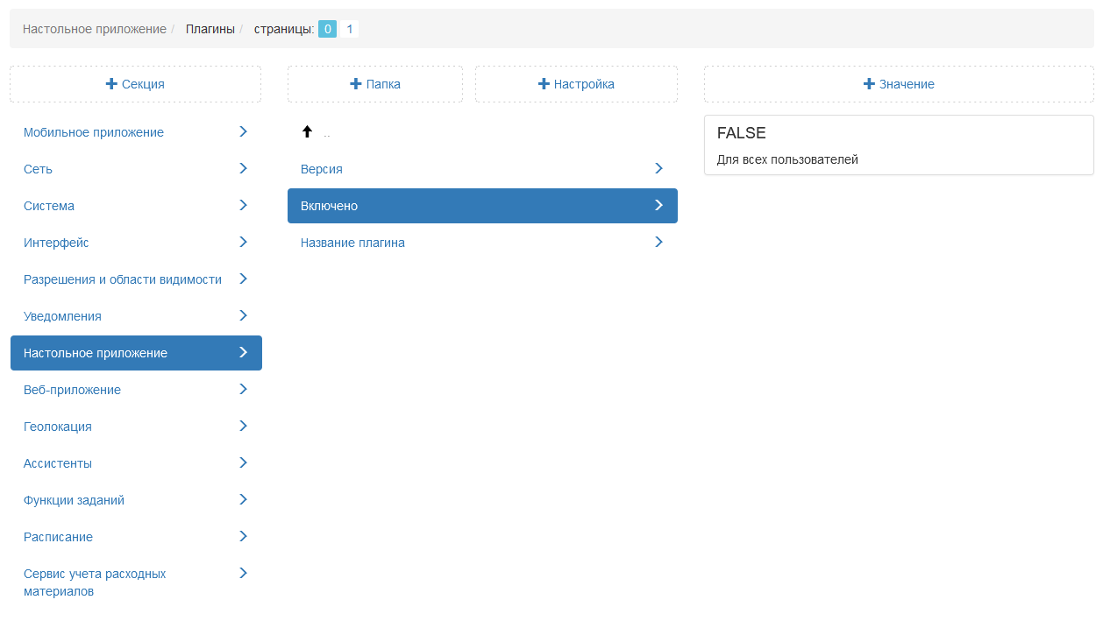Open Сервис учета расходных материалов section
This screenshot has width=1103, height=621.
pos(95,582)
